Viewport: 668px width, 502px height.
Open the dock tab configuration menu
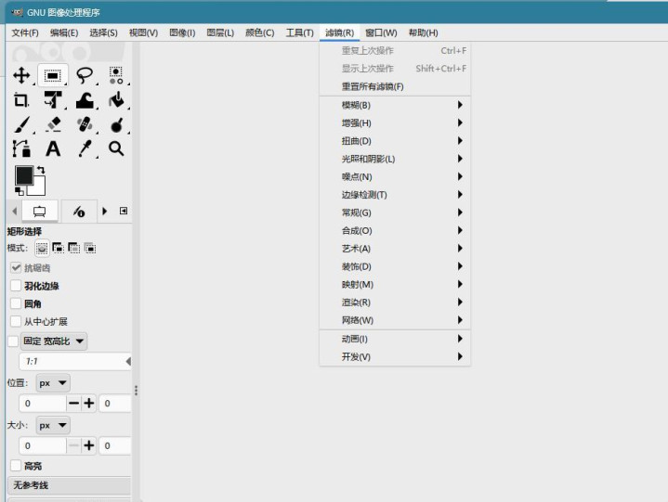[124, 211]
